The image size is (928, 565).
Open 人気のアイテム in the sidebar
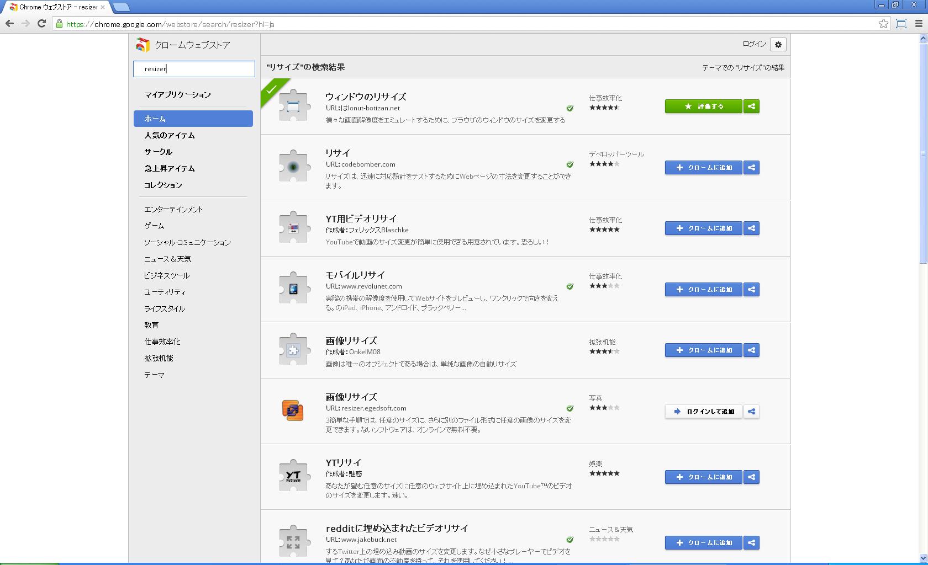(170, 135)
